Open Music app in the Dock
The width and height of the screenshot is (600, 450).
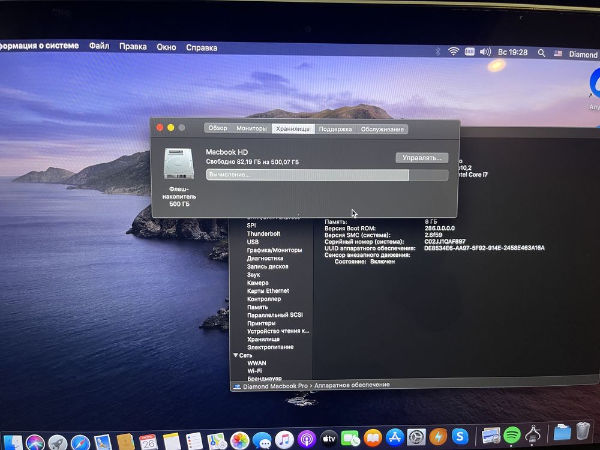point(284,439)
